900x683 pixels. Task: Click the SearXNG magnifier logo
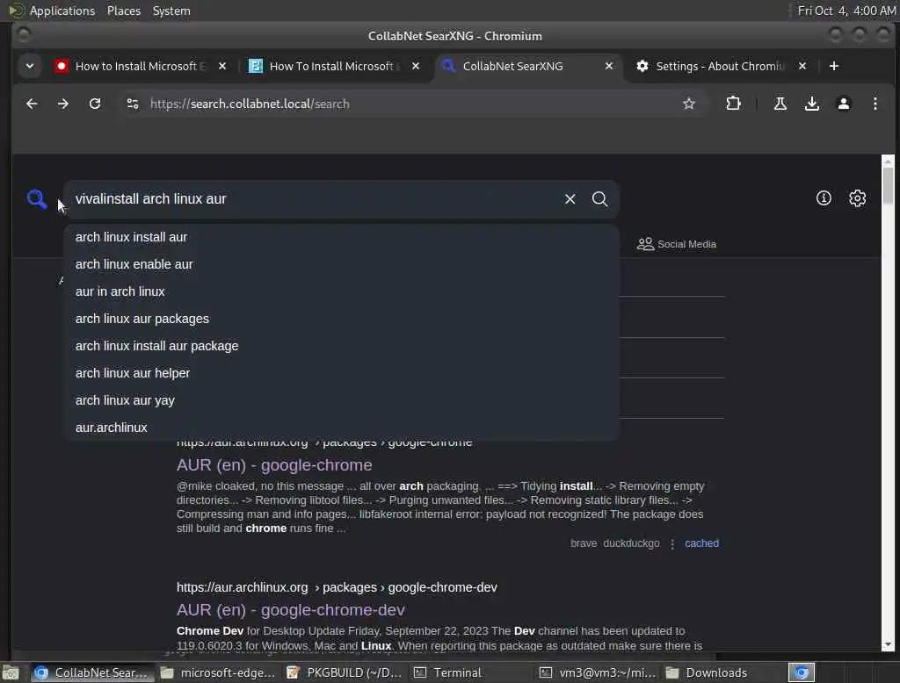(37, 199)
